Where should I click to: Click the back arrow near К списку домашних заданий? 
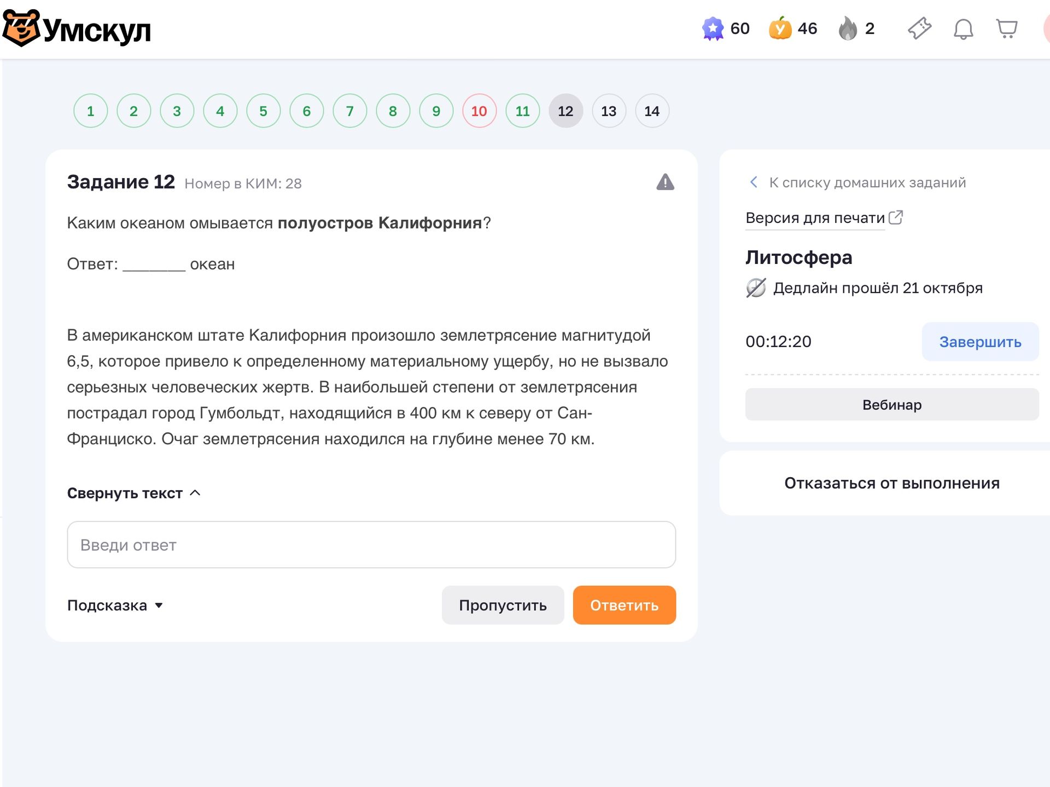pos(754,182)
